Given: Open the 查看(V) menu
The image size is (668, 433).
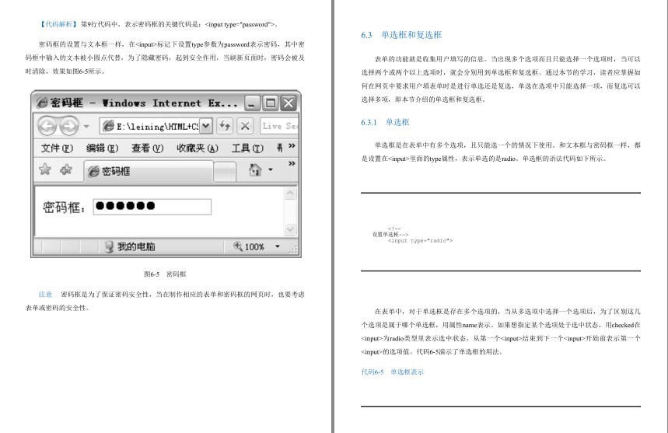Looking at the screenshot, I should pos(148,148).
